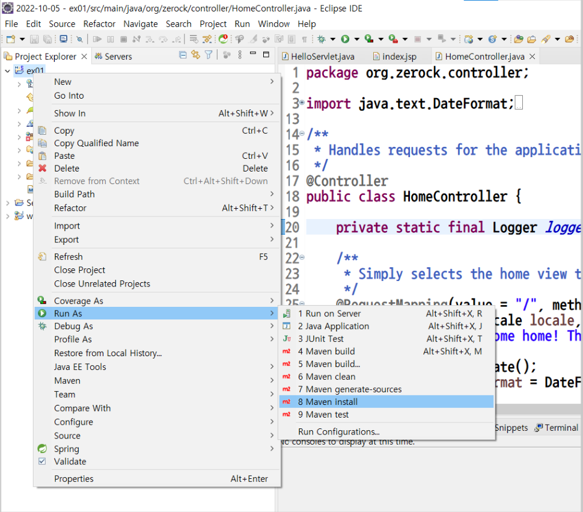
Task: Click the Save All toolbar icon
Action: tap(47, 39)
